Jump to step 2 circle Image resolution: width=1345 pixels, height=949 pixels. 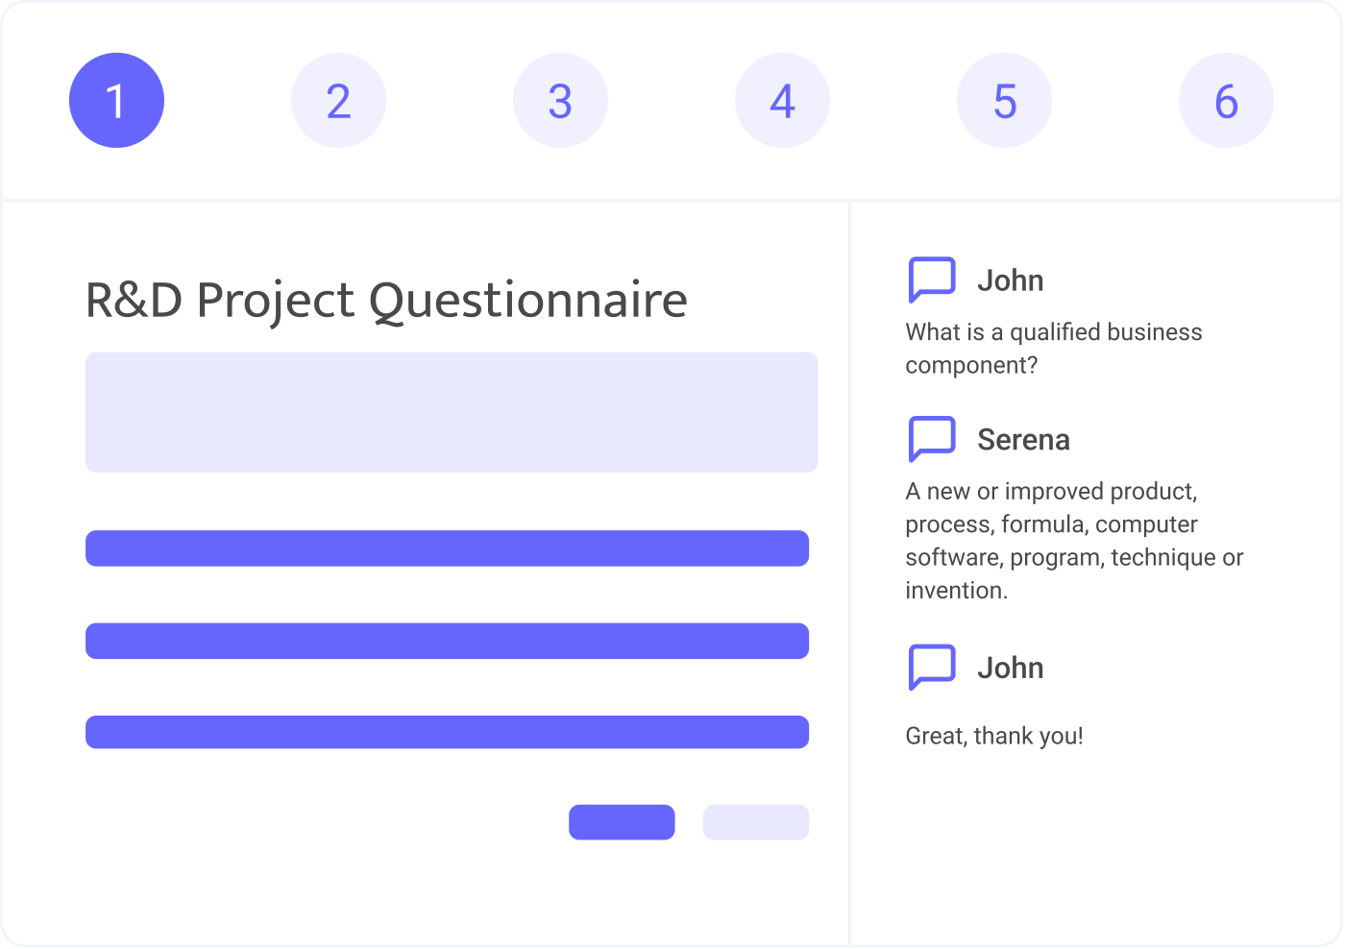click(x=338, y=101)
